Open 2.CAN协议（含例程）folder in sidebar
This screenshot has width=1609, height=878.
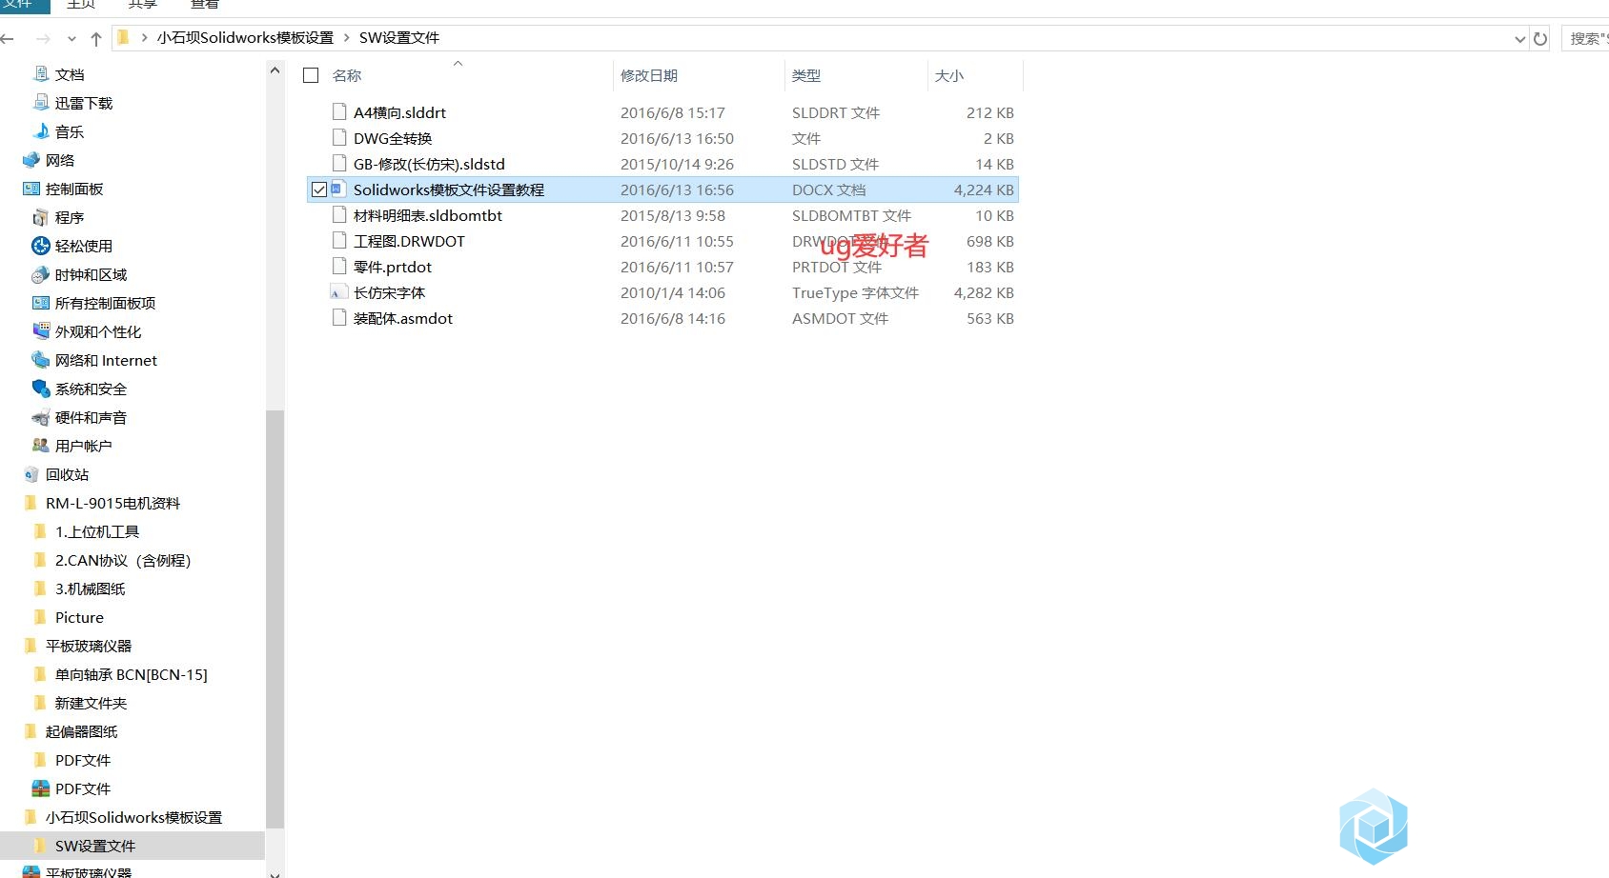(x=123, y=560)
